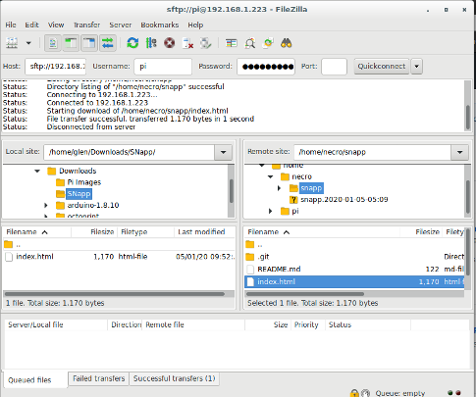The width and height of the screenshot is (476, 397).
Task: Toggle directory comparison icon
Action: 250,43
